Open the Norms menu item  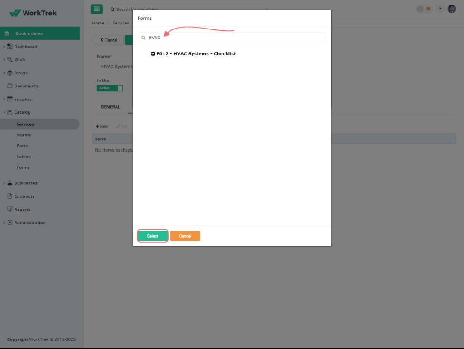tap(24, 134)
